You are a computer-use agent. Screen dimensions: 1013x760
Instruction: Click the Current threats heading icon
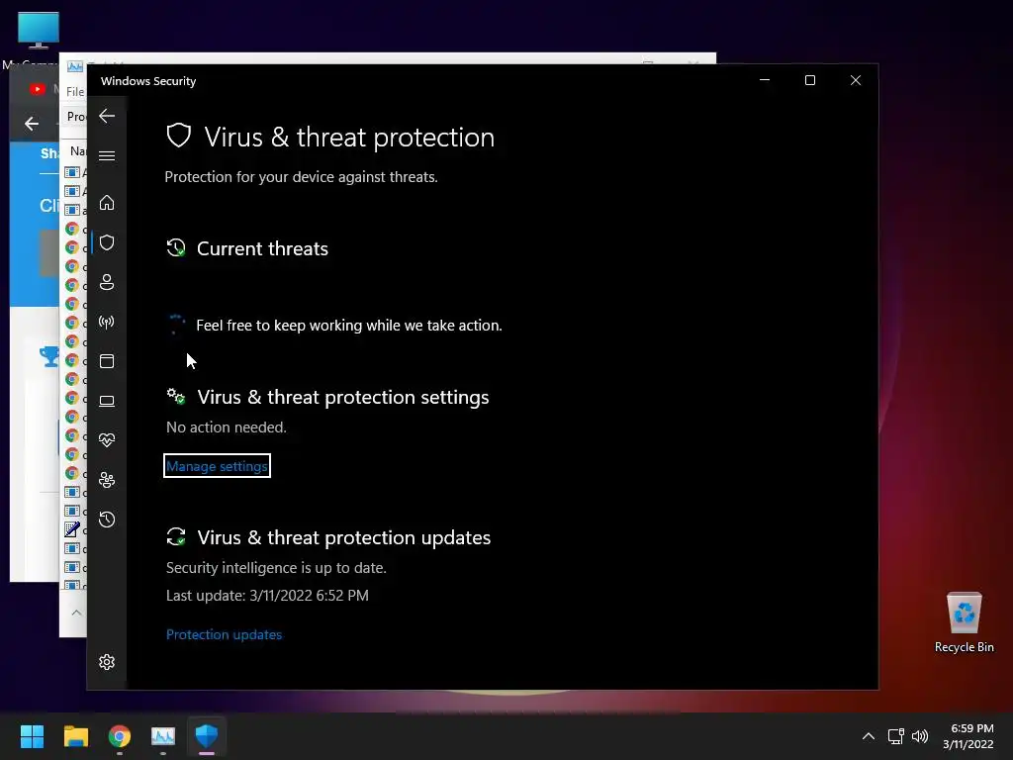[x=176, y=248]
